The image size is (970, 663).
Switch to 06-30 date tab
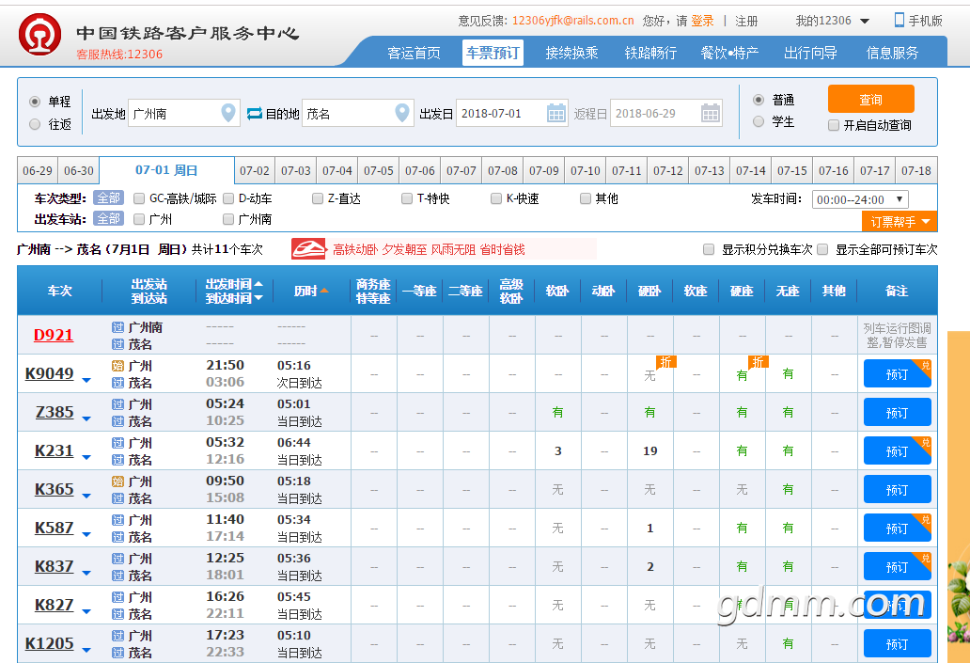click(79, 170)
